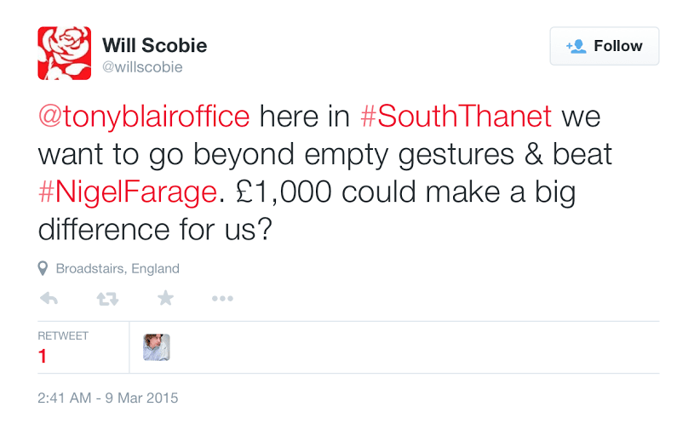Viewport: 694px width, 435px height.
Task: Click the add-person icon in the Follow button
Action: pyautogui.click(x=576, y=46)
